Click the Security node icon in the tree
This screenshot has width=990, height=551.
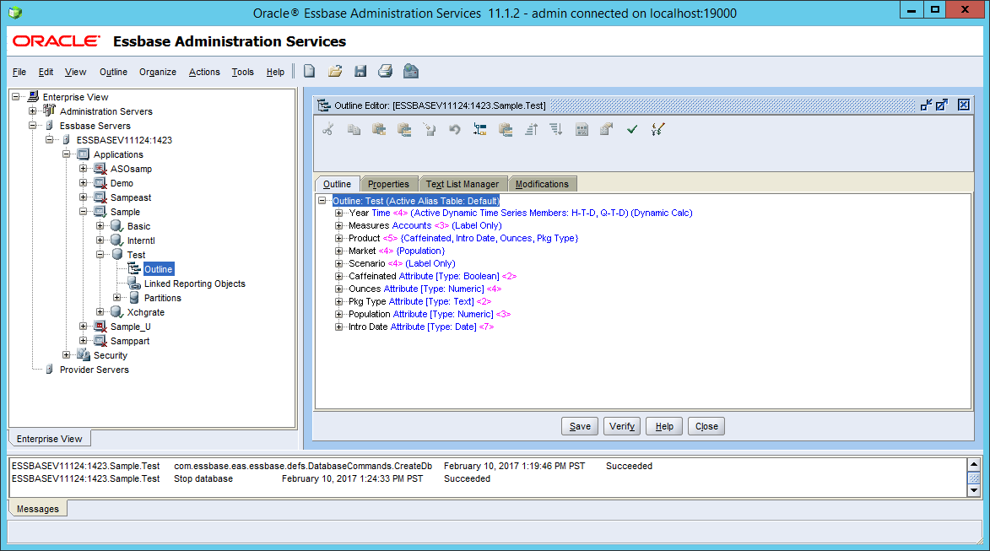[84, 354]
